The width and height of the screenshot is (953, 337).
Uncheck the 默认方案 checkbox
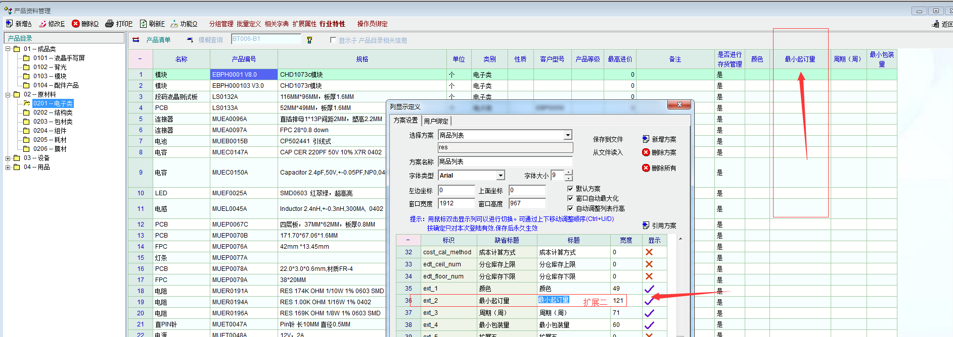[x=570, y=189]
